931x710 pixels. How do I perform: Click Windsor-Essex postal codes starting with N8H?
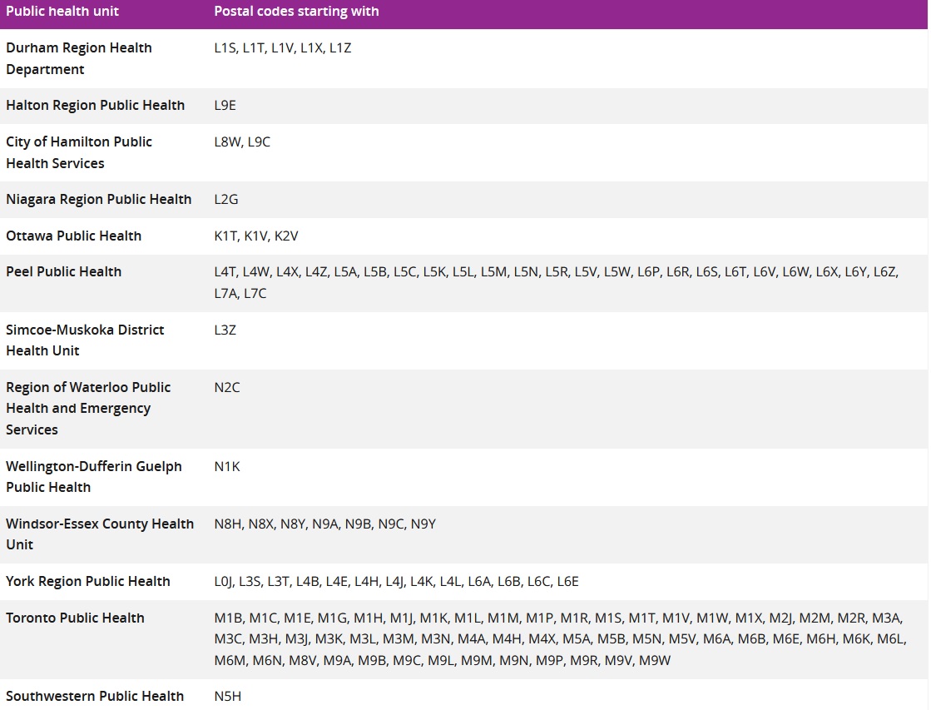[324, 524]
